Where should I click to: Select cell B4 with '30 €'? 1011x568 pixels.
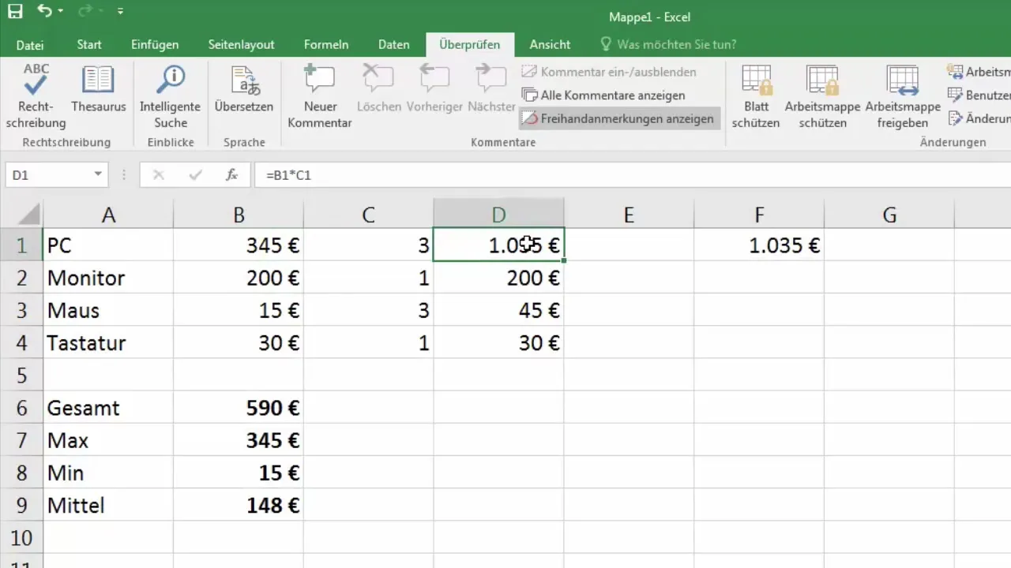click(x=239, y=342)
